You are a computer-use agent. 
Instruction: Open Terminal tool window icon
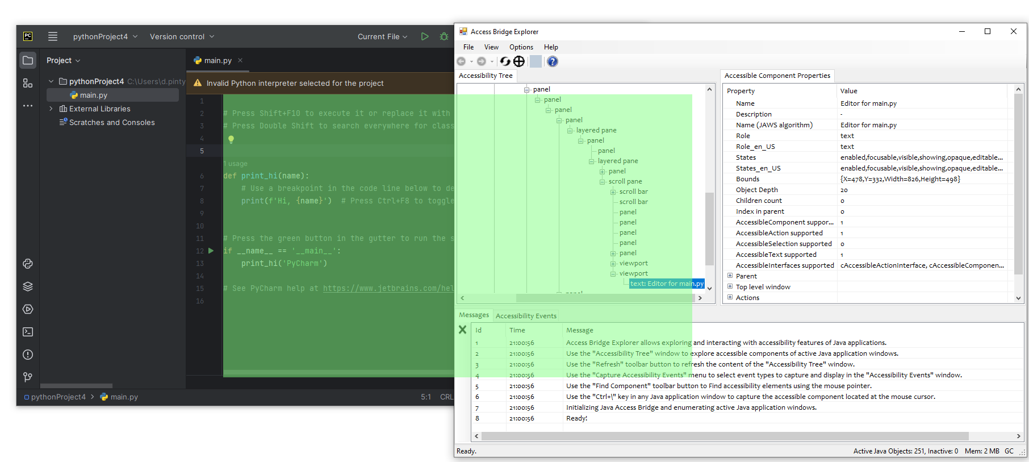click(28, 332)
